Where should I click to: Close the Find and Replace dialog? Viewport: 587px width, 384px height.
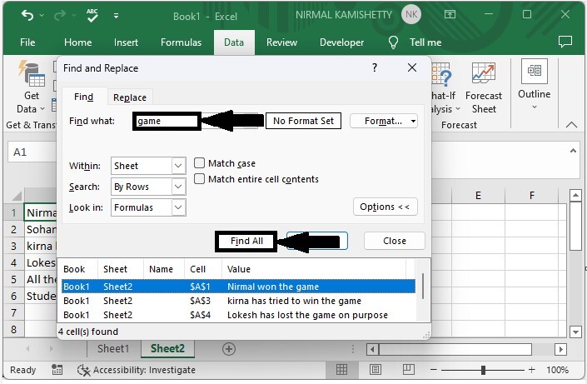(x=412, y=67)
